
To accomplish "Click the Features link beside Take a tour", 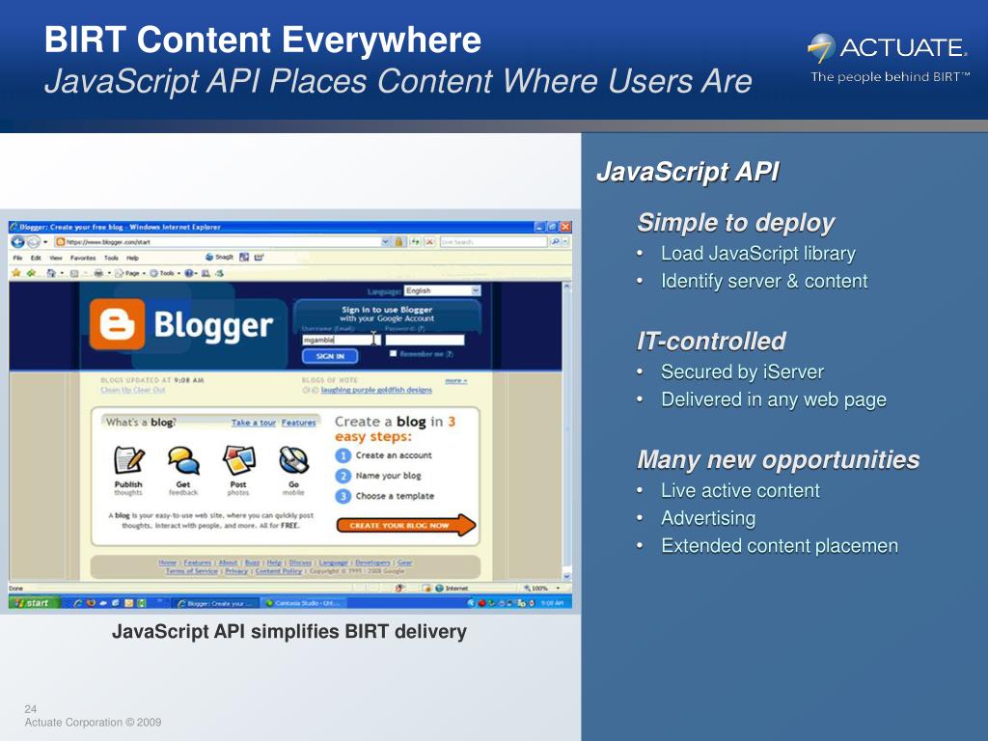I will 299,423.
